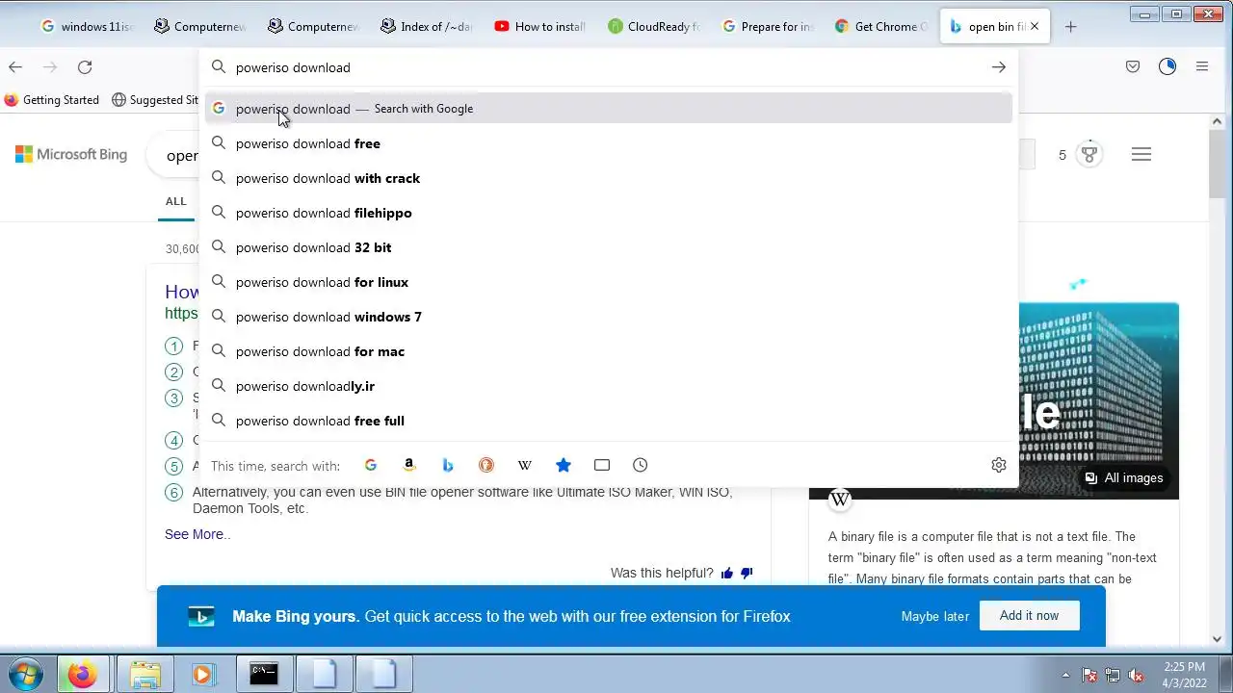This screenshot has height=693, width=1233.
Task: Click volume muted tray icon
Action: tap(1137, 675)
